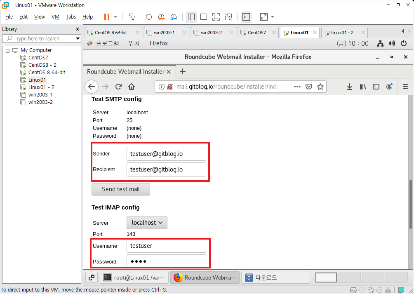Select CentOS8 - 2 in the library tree
Viewport: 414px width, 294px height.
(42, 65)
